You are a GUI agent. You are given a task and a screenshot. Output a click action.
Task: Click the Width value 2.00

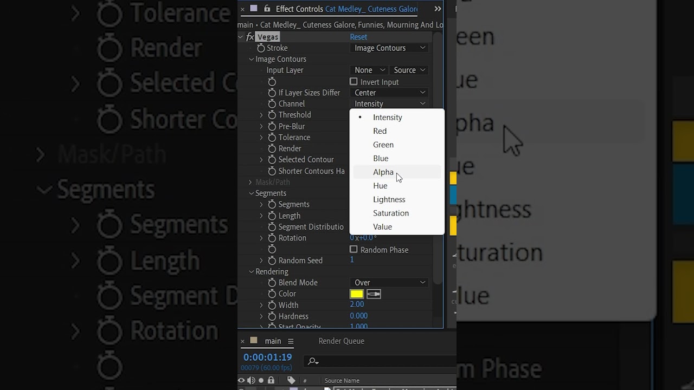tap(357, 304)
